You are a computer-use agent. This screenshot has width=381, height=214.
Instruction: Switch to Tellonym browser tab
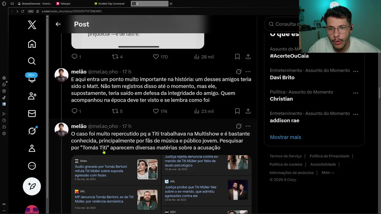tap(63, 4)
